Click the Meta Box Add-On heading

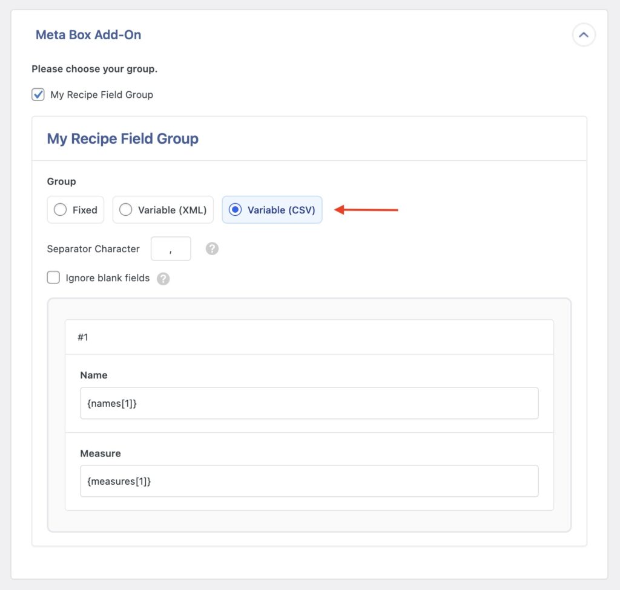click(88, 34)
